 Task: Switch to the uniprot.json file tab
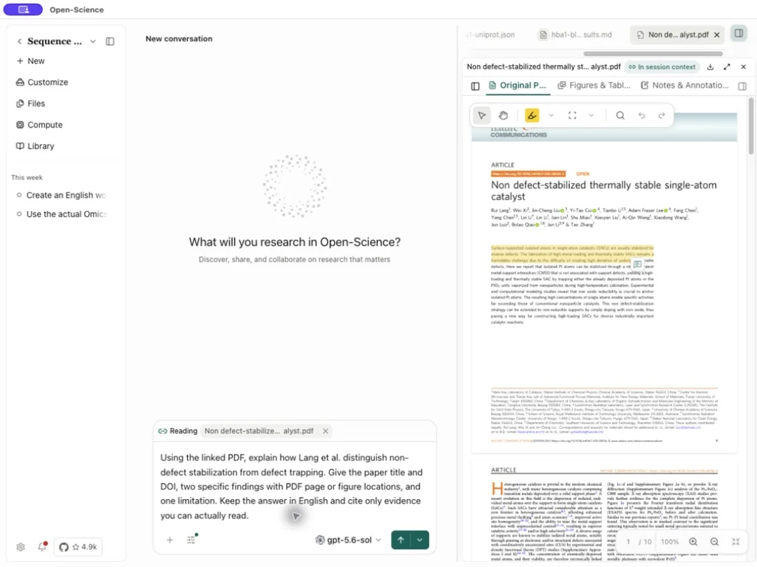[489, 35]
